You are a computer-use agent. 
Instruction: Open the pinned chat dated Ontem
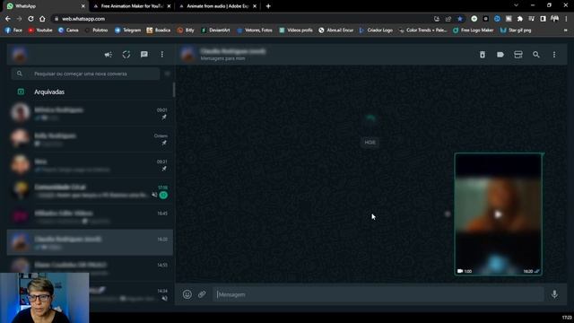coord(90,139)
